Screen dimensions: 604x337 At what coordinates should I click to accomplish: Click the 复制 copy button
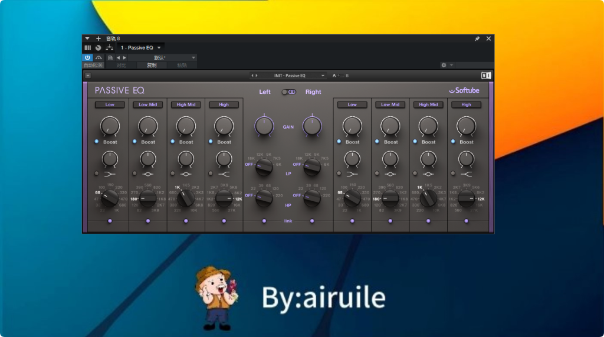[x=152, y=65]
